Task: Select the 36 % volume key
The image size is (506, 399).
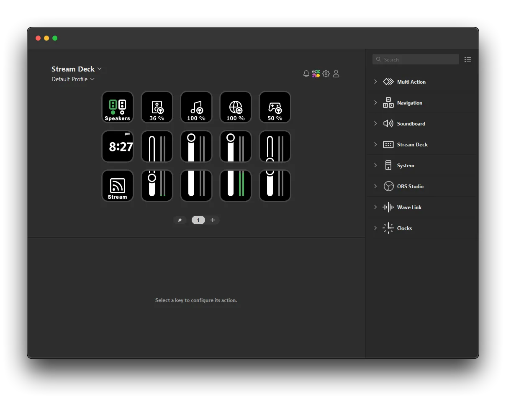Action: pyautogui.click(x=157, y=107)
